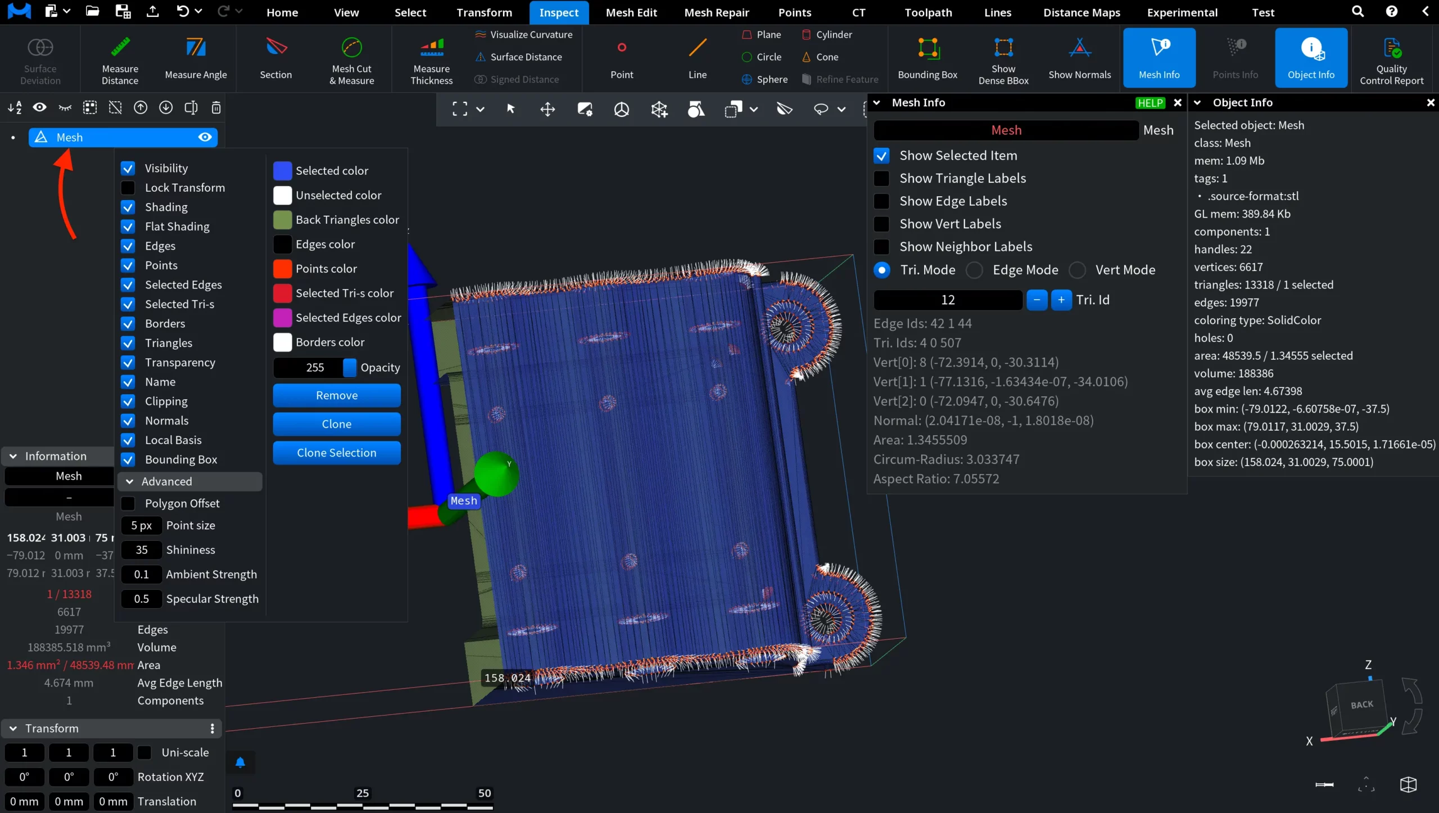Open help question mark icon
The height and width of the screenshot is (813, 1439).
[x=1391, y=11]
